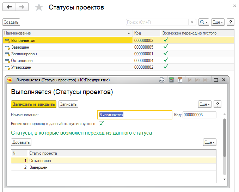Go back with the left arrow button
Screen dimensions: 239x192
pyautogui.click(x=9, y=7)
